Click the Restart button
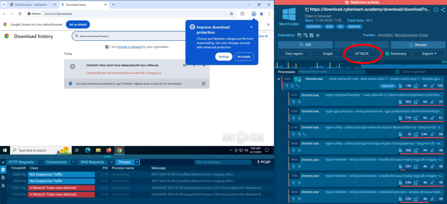 coord(418,45)
